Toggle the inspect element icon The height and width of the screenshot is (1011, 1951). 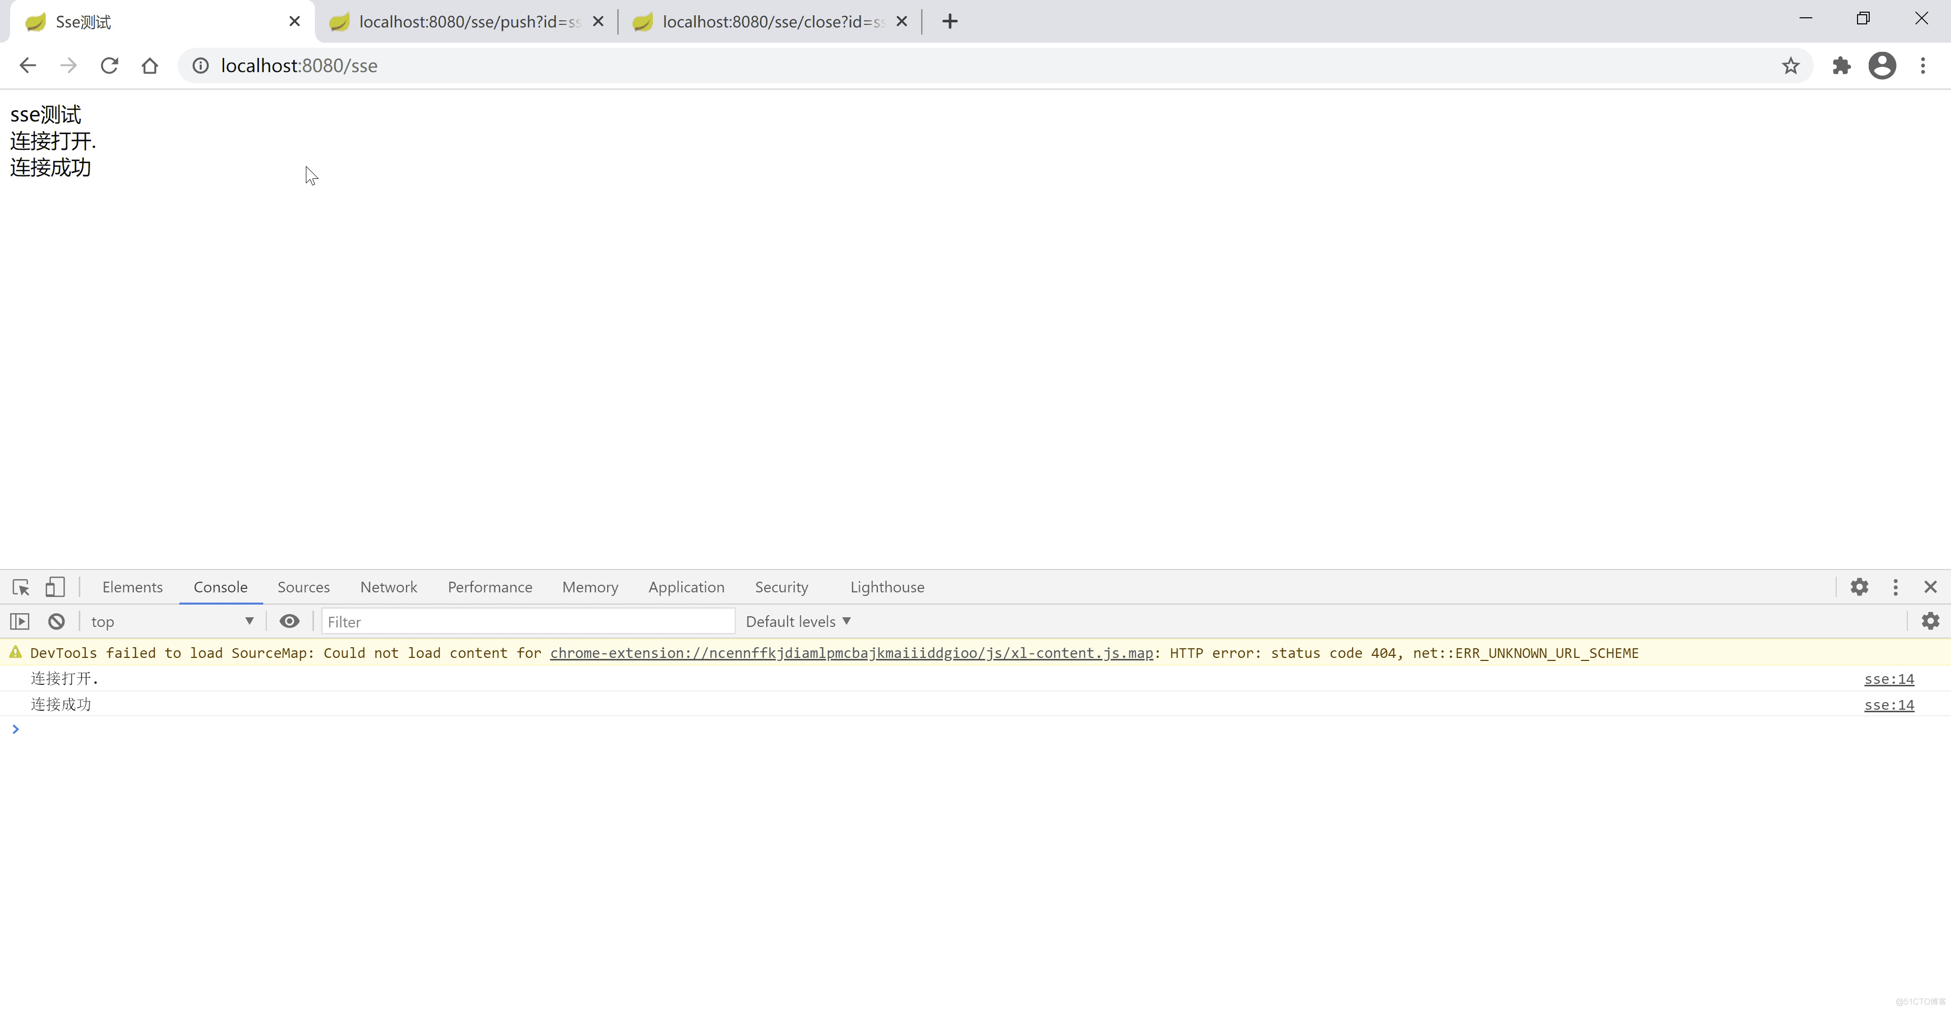(21, 587)
